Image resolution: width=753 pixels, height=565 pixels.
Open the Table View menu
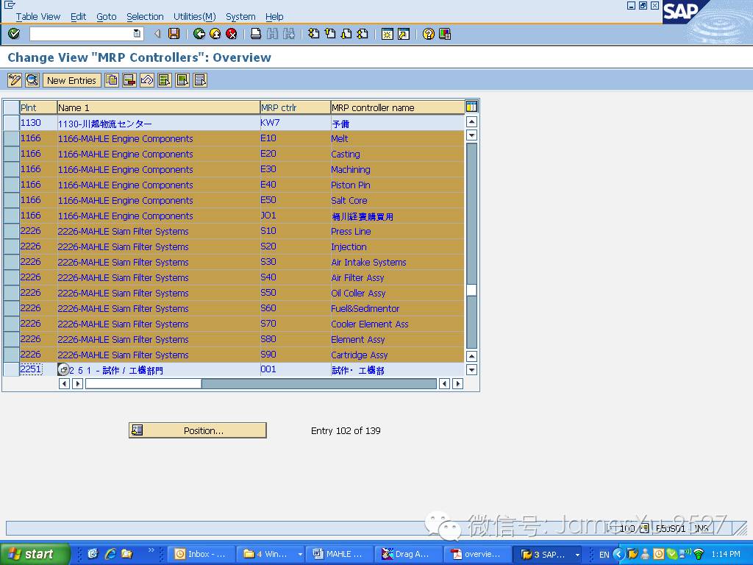38,16
